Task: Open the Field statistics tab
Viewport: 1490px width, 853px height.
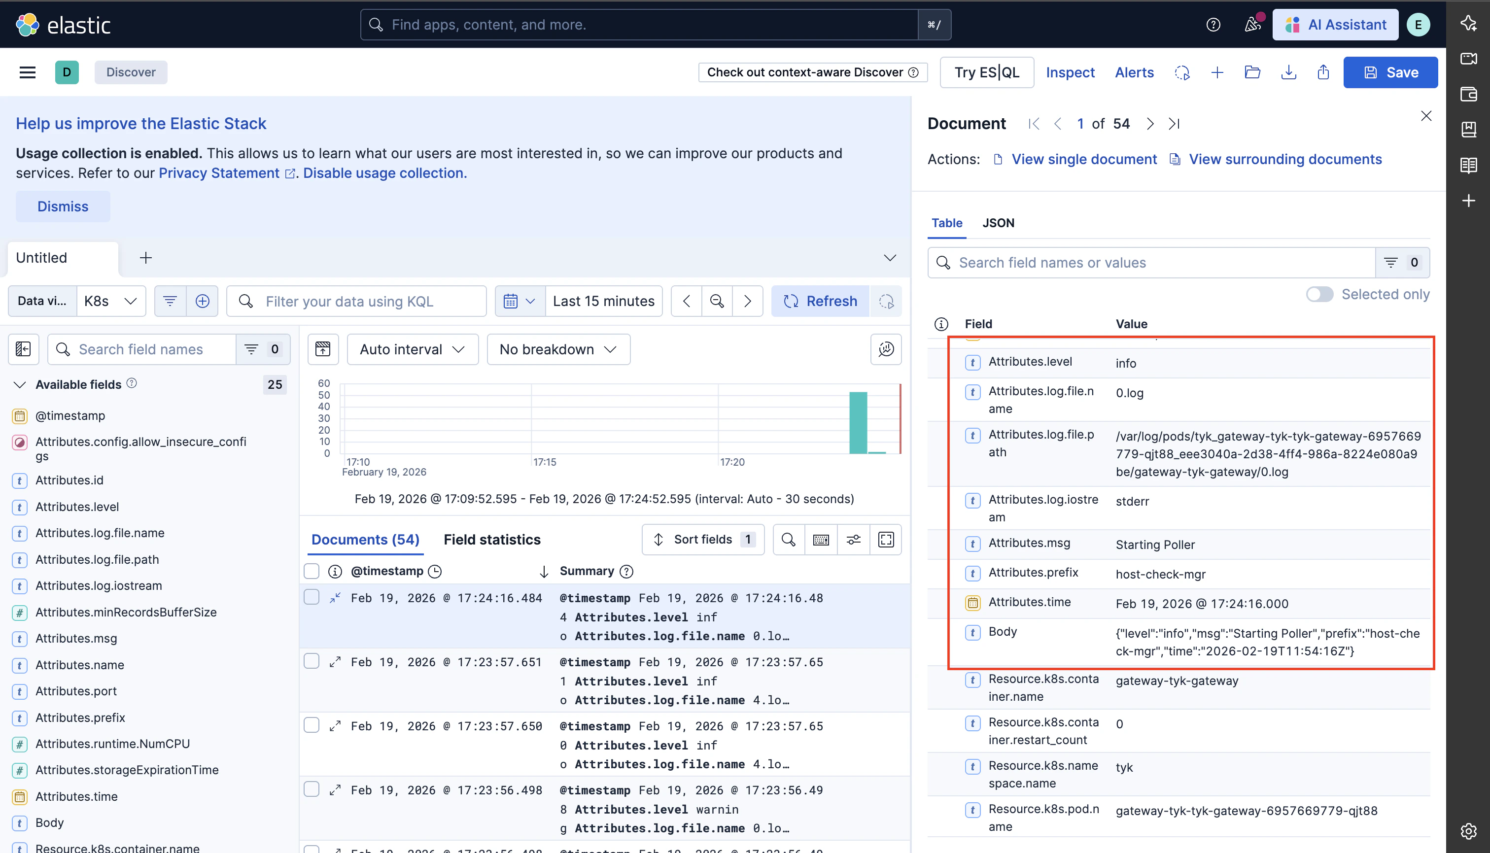Action: [492, 539]
